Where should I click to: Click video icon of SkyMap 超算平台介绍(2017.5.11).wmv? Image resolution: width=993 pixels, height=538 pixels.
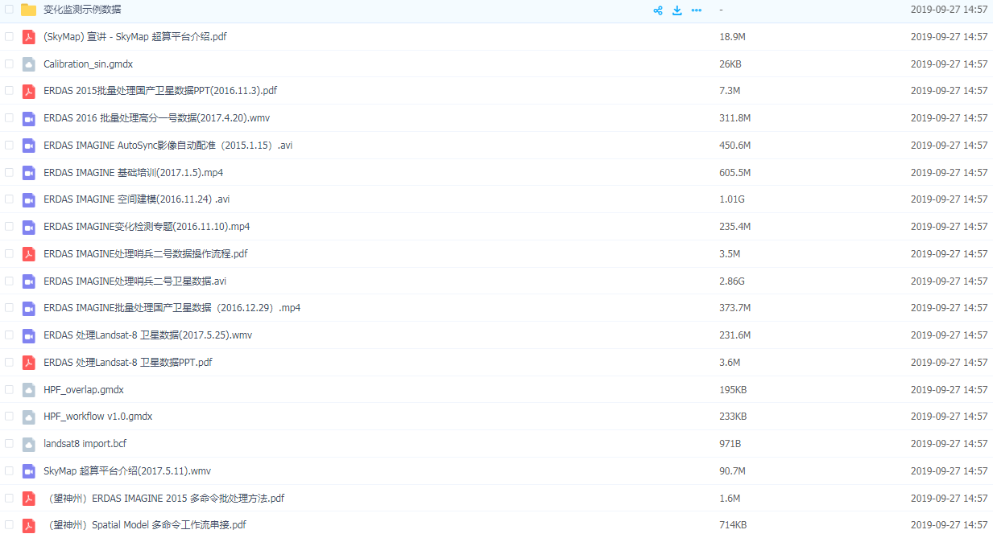29,471
